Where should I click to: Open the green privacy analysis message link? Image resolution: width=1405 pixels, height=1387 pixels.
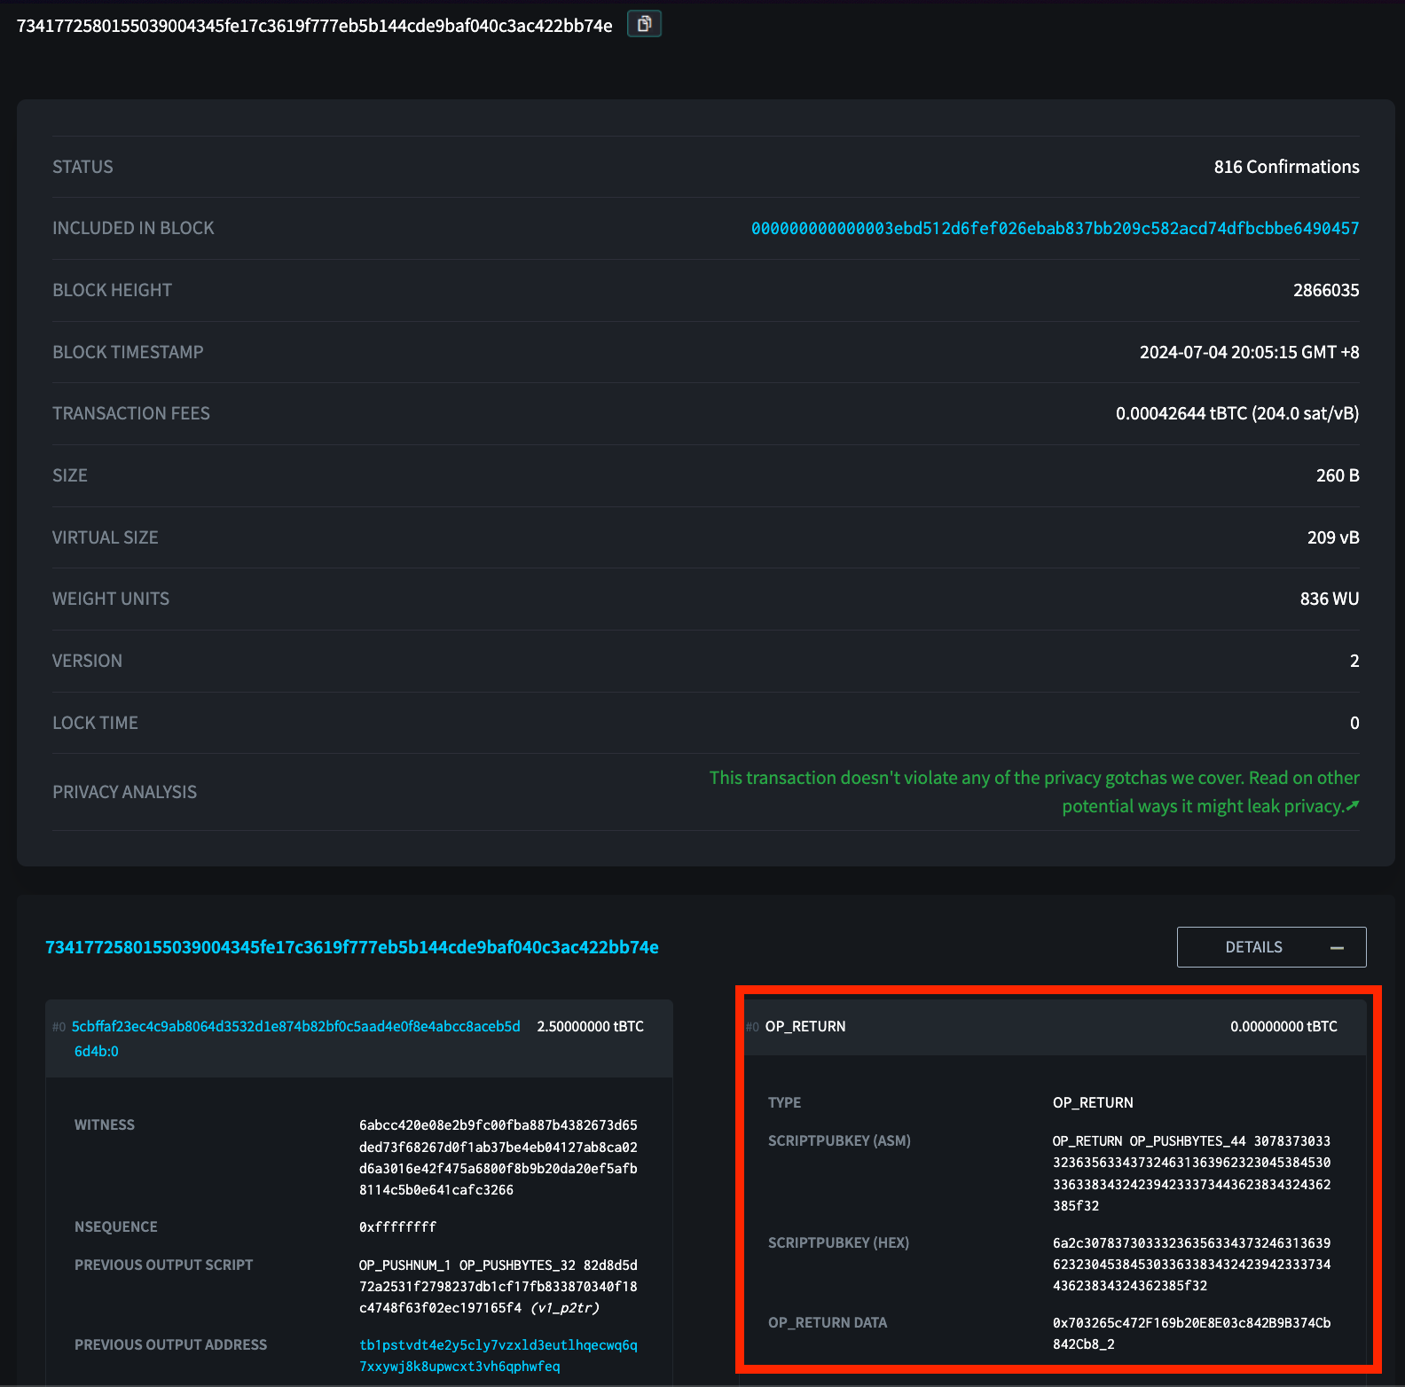tap(1033, 779)
